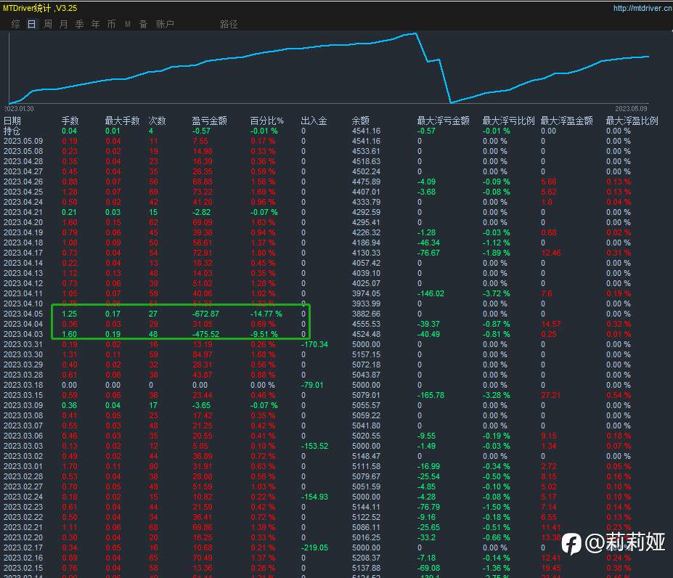Select the 2023.03.09 date row
The height and width of the screenshot is (578, 673).
coord(23,405)
